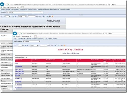Refresh the rear Count of instances browser window
The width and height of the screenshot is (127, 93).
[109, 4]
